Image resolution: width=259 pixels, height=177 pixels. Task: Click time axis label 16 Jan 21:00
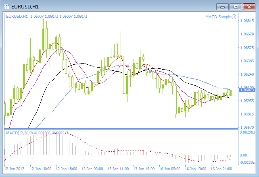tap(221, 169)
